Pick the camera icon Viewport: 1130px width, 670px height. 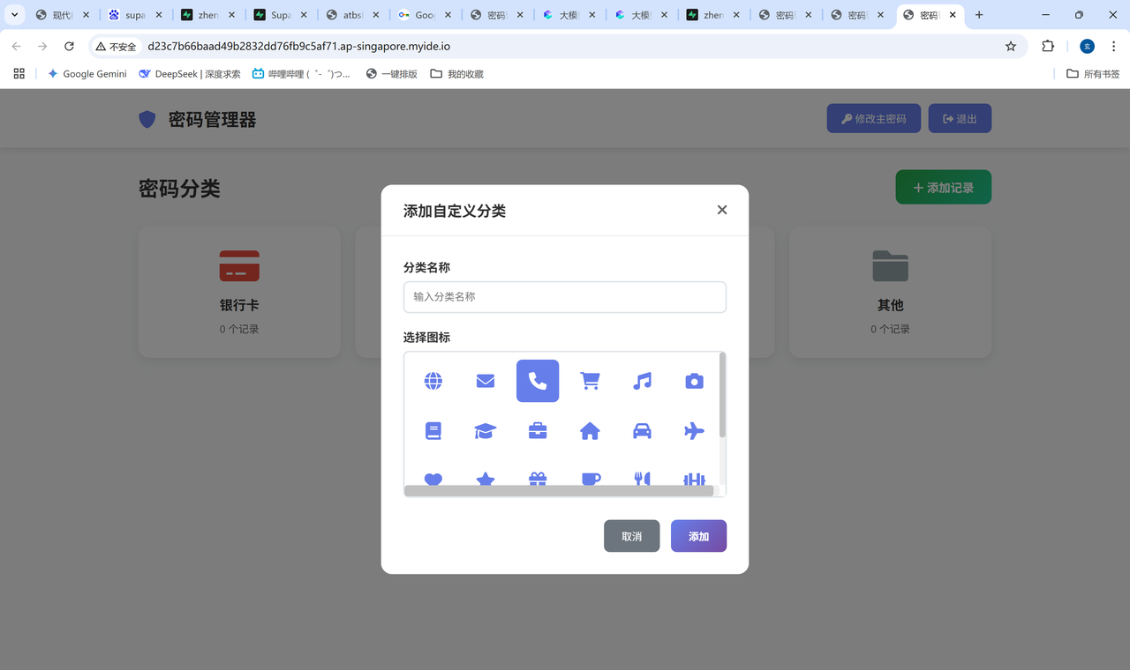point(695,381)
